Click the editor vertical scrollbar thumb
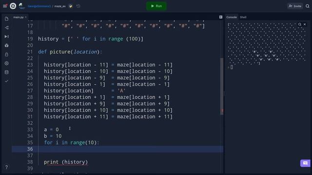 pyautogui.click(x=222, y=87)
